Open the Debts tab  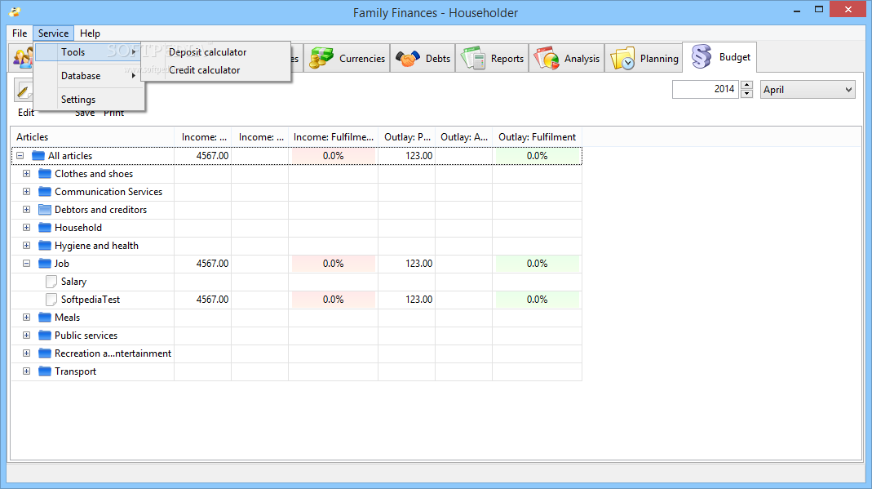point(423,59)
